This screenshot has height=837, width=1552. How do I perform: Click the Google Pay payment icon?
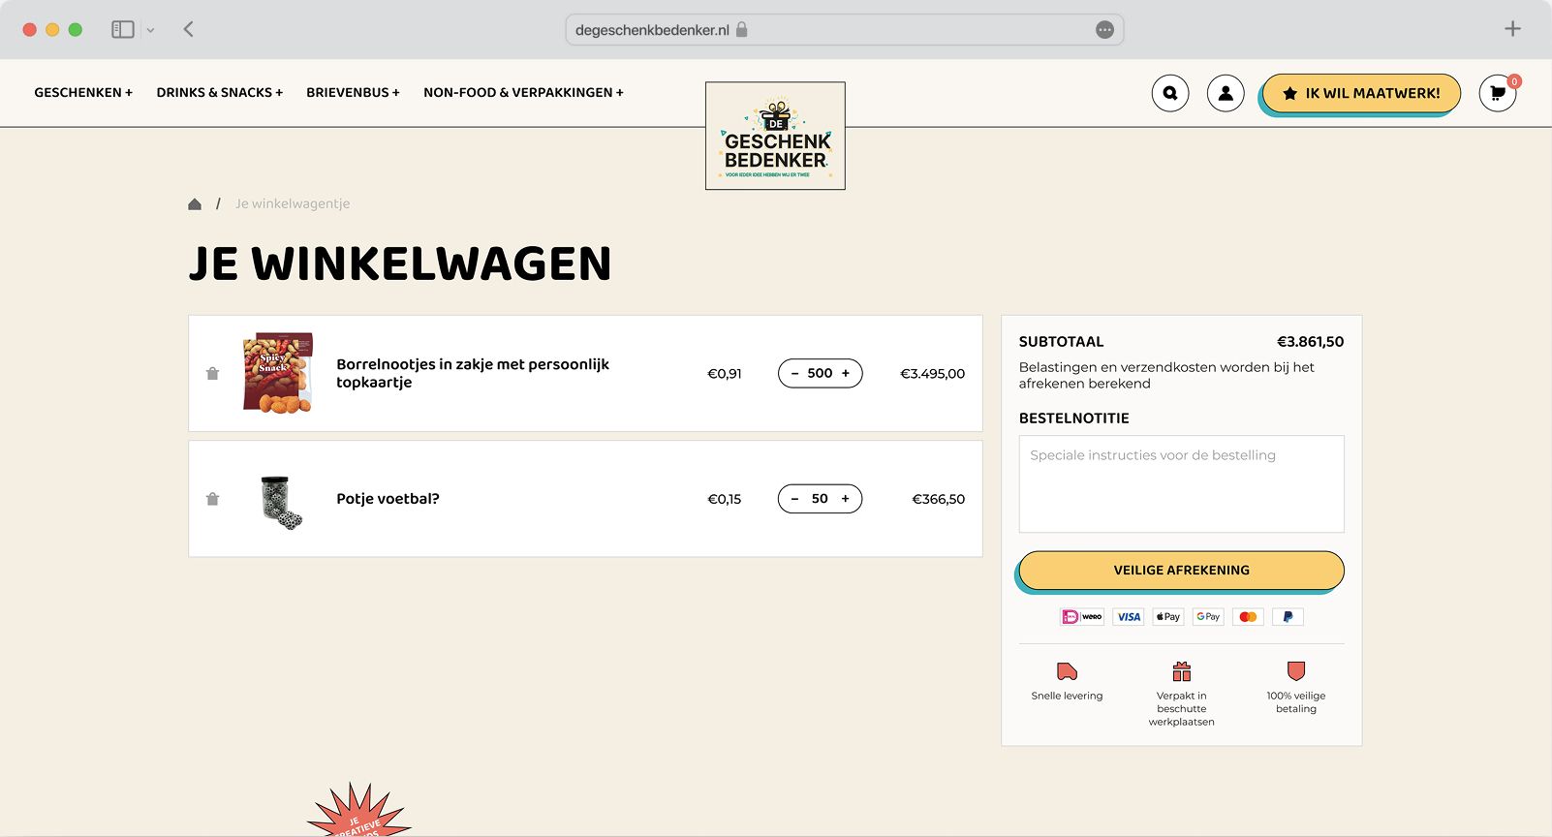[1208, 617]
